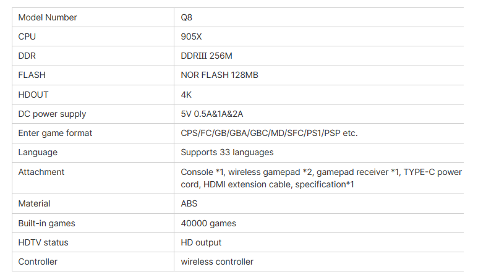This screenshot has width=486, height=277.
Task: Click the "905X" CPU value
Action: tap(191, 36)
